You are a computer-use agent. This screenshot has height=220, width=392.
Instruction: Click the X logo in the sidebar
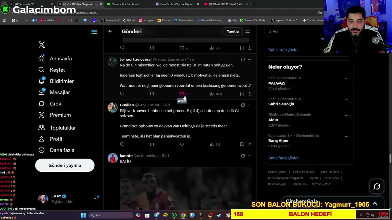(x=42, y=45)
